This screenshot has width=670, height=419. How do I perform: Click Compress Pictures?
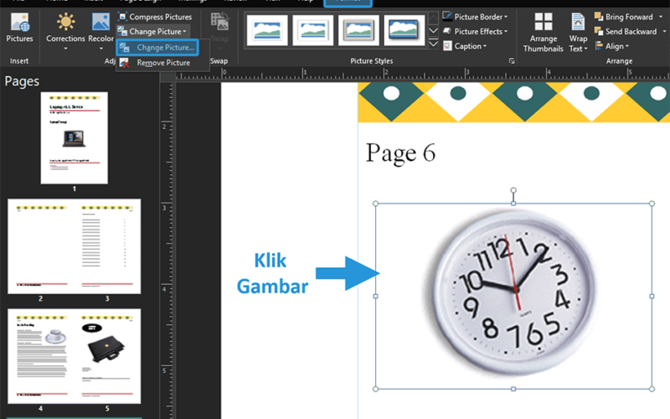(x=155, y=17)
